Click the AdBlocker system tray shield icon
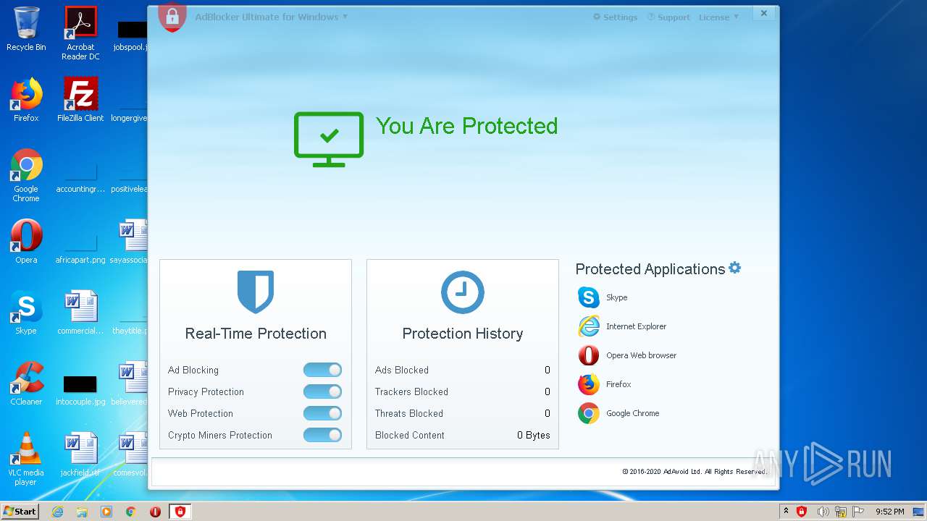This screenshot has height=521, width=927. (x=802, y=512)
